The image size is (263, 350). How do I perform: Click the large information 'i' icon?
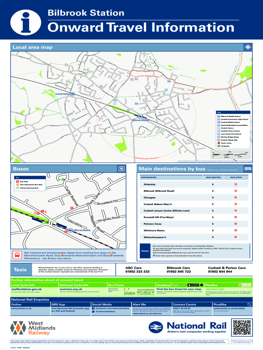26,22
